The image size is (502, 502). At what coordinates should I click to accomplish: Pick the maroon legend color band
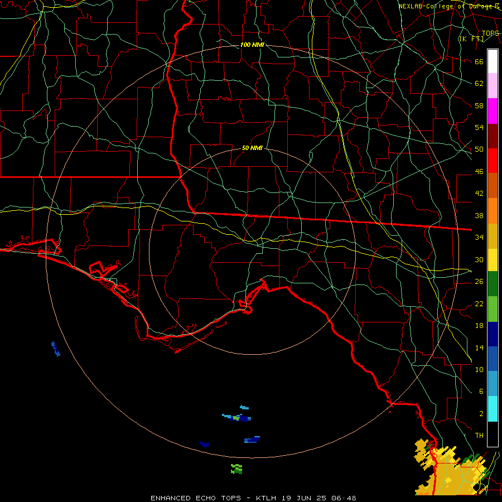click(x=493, y=136)
